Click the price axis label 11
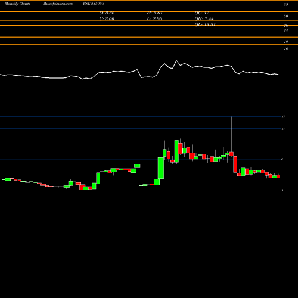298x298 pixels. coord(283,129)
